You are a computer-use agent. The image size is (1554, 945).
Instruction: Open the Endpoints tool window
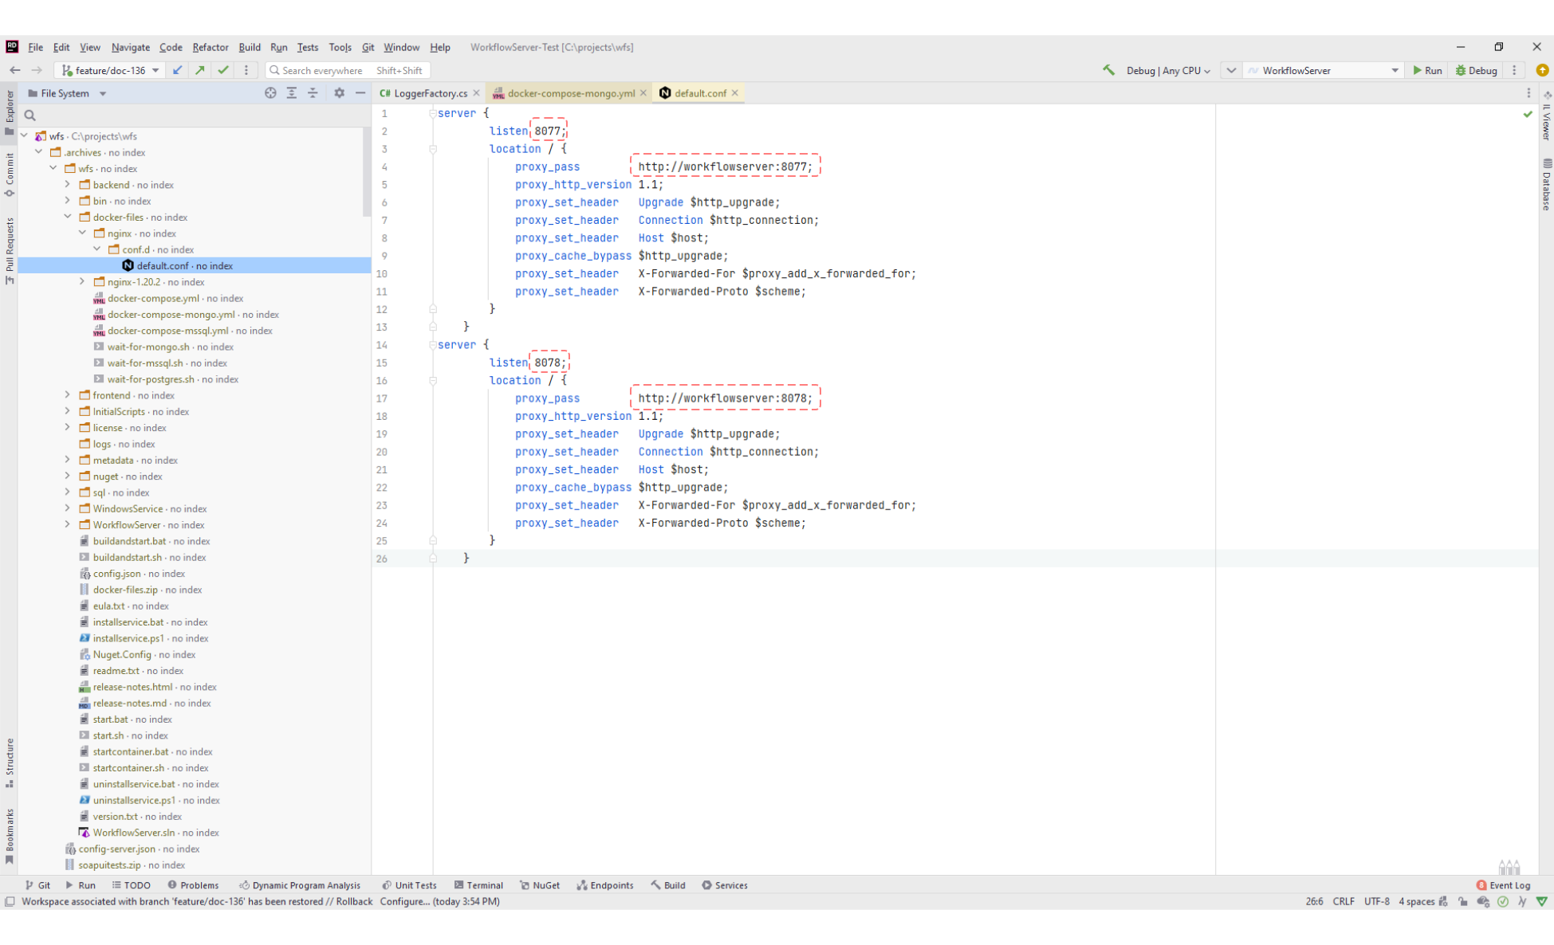click(x=605, y=885)
